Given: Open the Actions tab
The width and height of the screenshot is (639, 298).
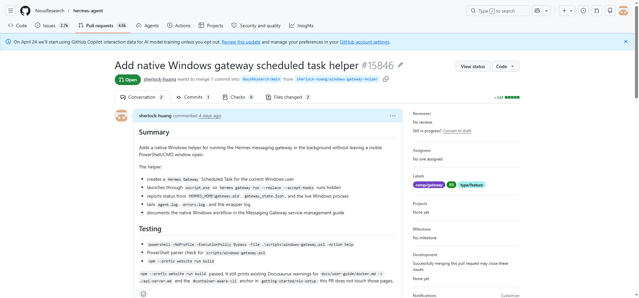Looking at the screenshot, I should tap(179, 26).
